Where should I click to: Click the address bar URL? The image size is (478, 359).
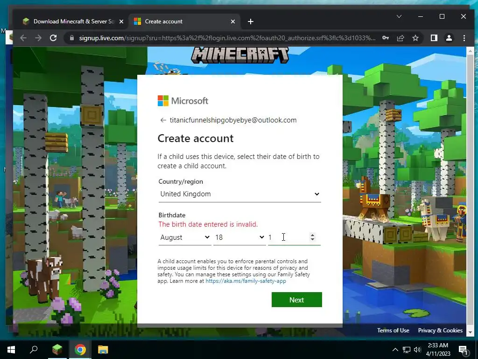[x=227, y=38]
